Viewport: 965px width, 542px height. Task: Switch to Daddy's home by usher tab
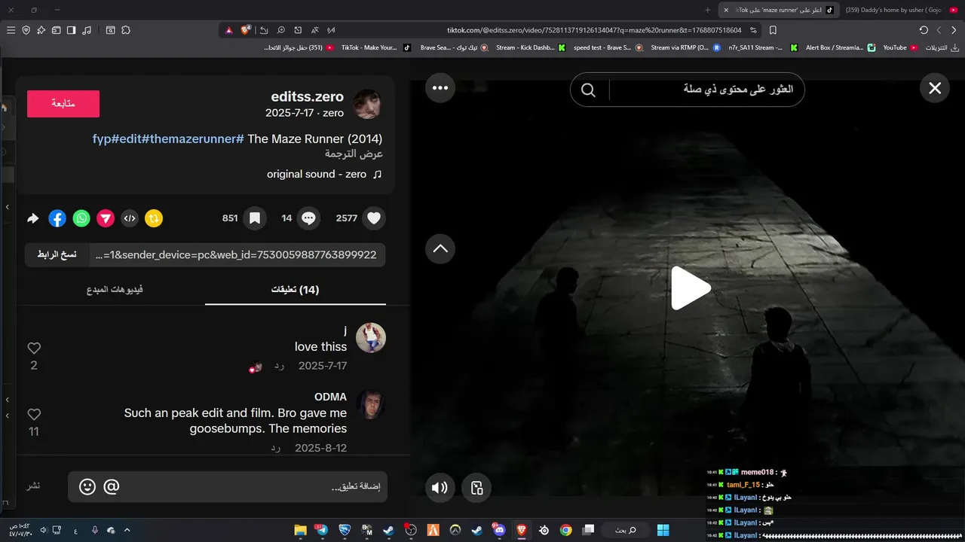pos(901,10)
